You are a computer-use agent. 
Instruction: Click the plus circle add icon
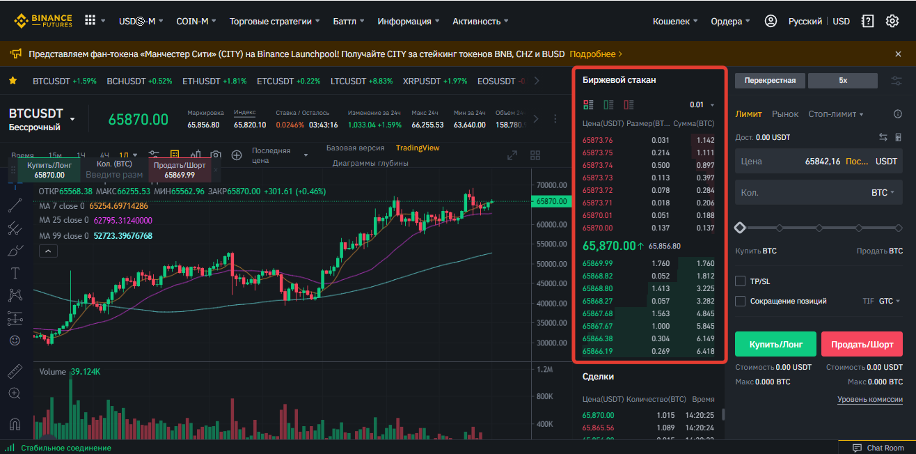[237, 155]
